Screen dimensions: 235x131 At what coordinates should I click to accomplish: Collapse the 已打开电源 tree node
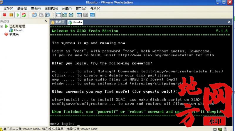[2, 26]
